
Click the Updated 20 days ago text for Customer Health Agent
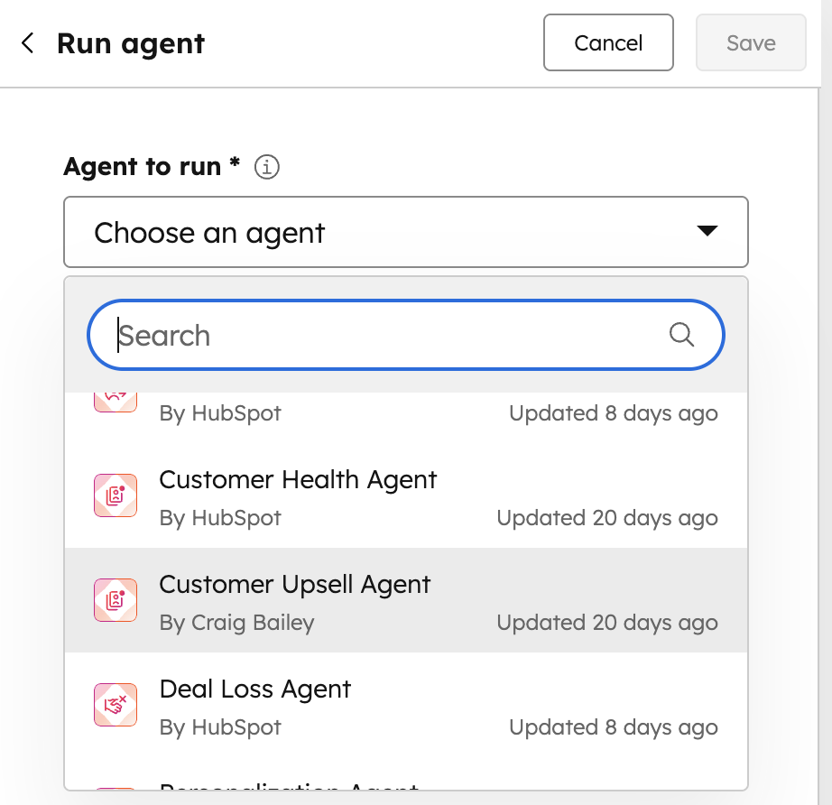pyautogui.click(x=607, y=518)
